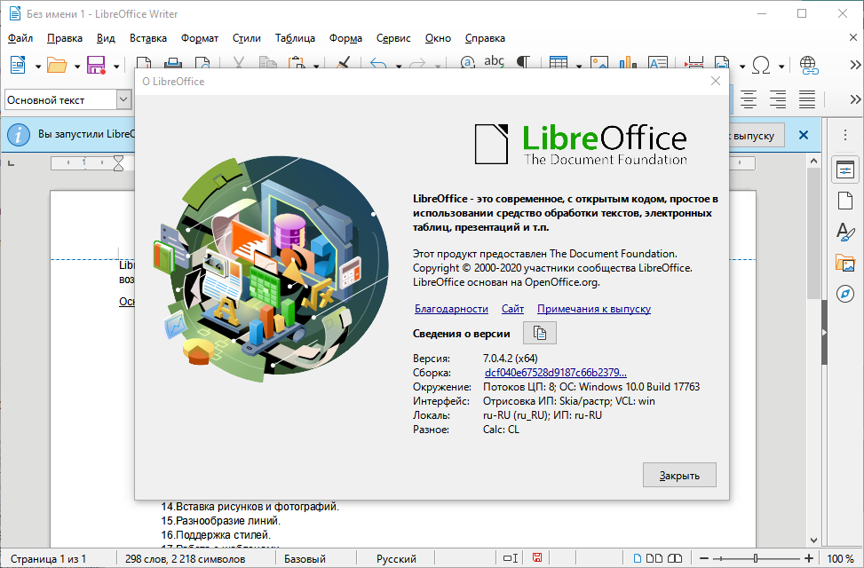Click the Omega special character icon
The width and height of the screenshot is (864, 568).
[761, 65]
